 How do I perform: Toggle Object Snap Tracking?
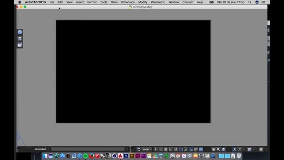[186, 149]
